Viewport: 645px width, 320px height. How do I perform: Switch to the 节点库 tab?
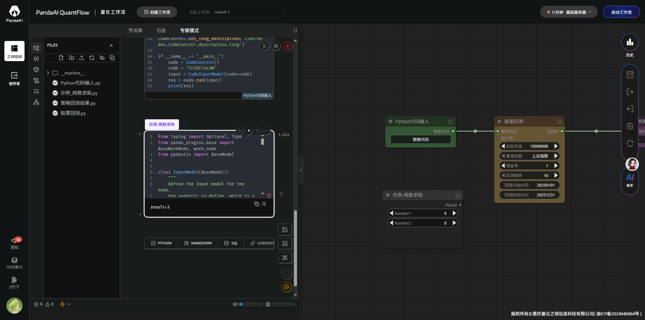pos(135,31)
